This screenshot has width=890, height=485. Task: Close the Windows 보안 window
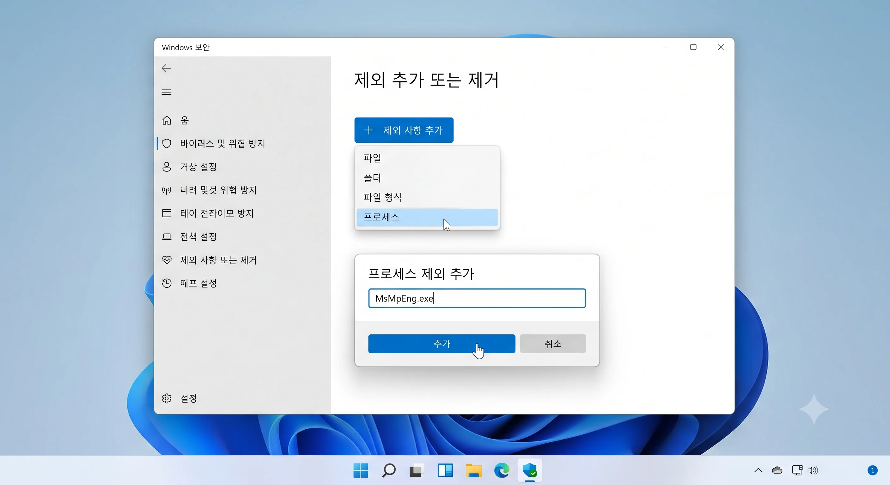[720, 47]
